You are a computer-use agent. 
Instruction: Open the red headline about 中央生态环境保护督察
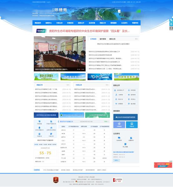click(x=89, y=31)
